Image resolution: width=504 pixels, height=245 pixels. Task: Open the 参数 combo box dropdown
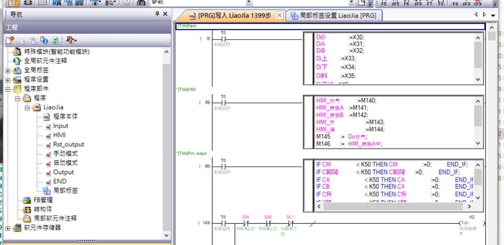(x=248, y=2)
